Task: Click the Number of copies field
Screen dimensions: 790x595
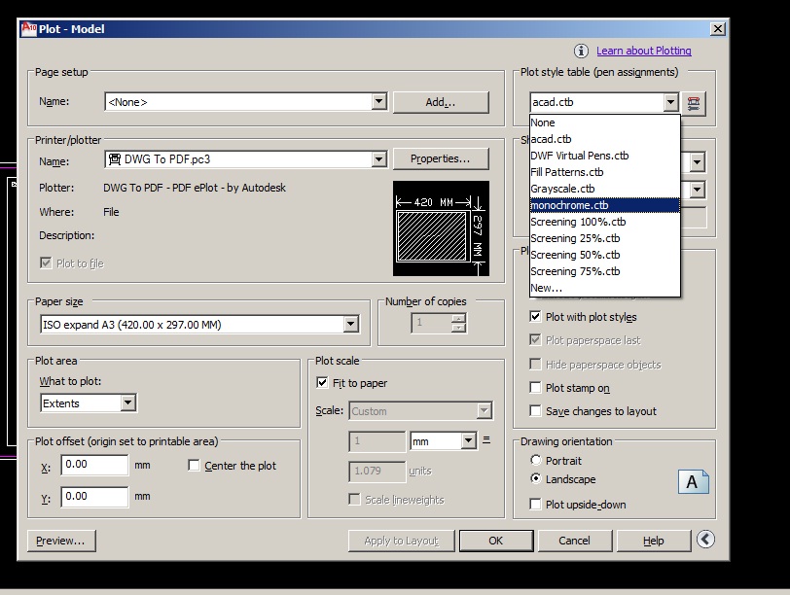Action: tap(432, 323)
